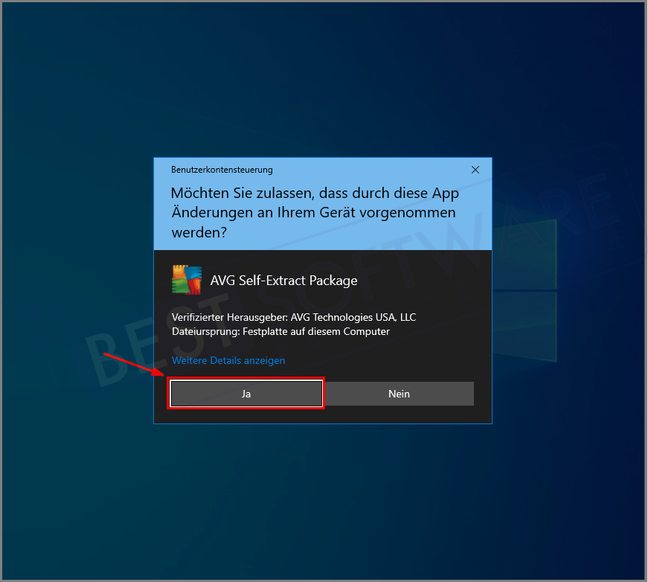Viewport: 648px width, 582px height.
Task: Expand details via Weitere Details anzeigen
Action: pos(228,360)
